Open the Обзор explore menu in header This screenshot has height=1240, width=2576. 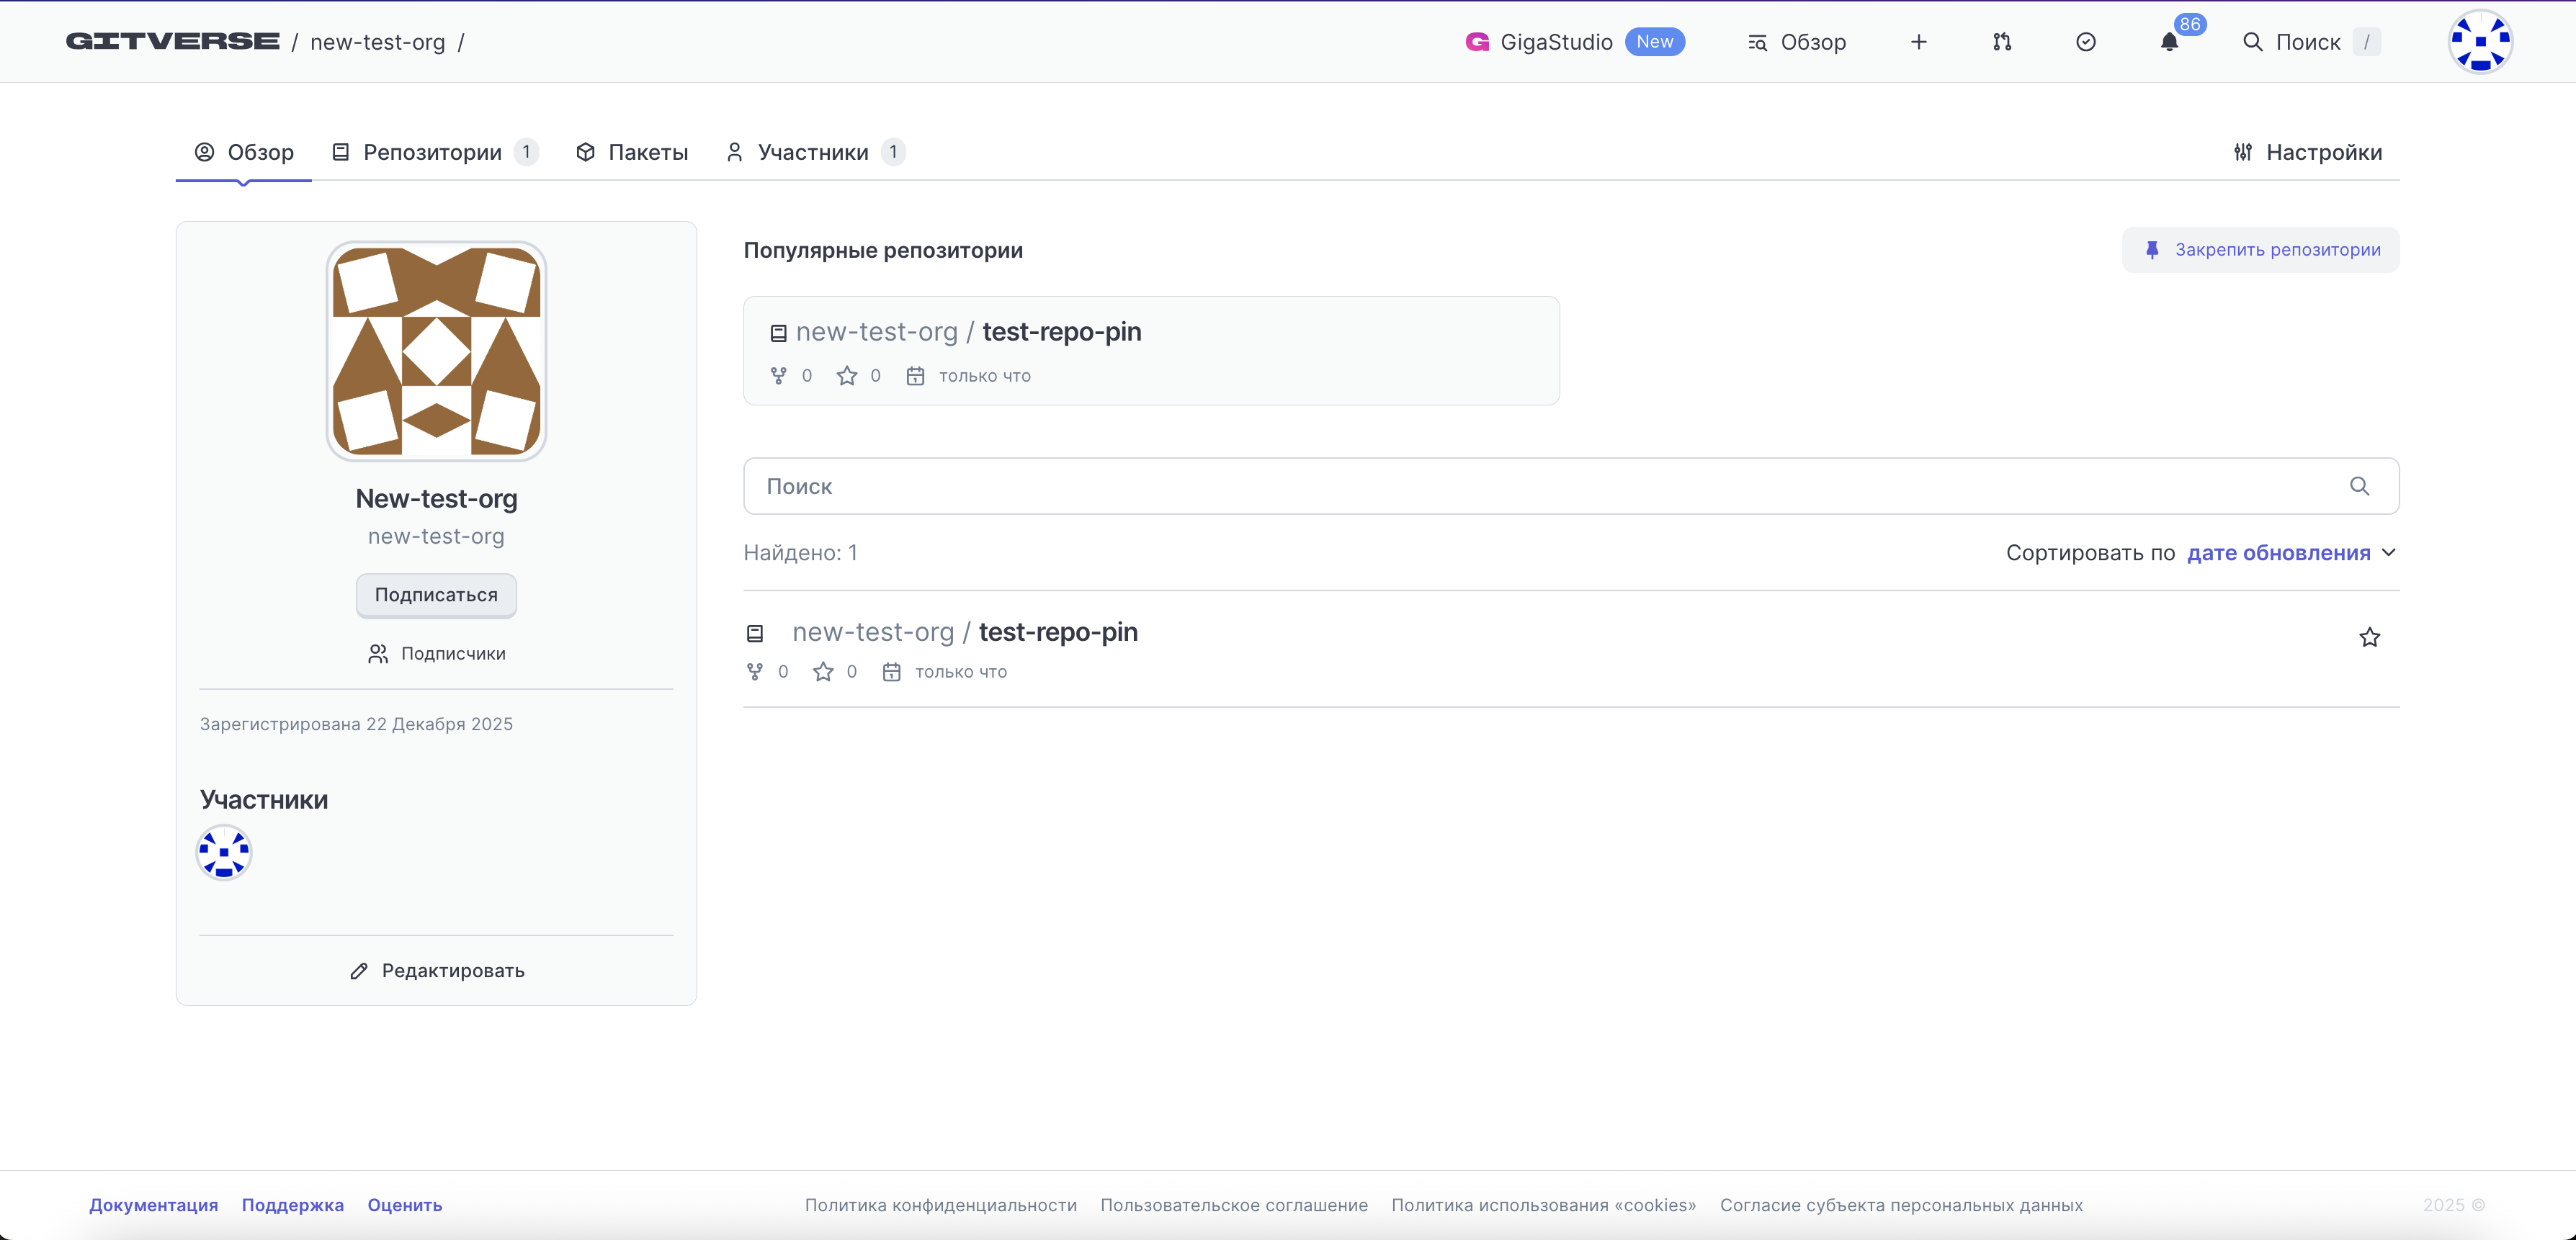coord(1797,42)
